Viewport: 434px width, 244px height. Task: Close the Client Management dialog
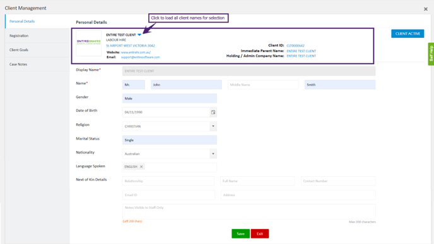[426, 9]
